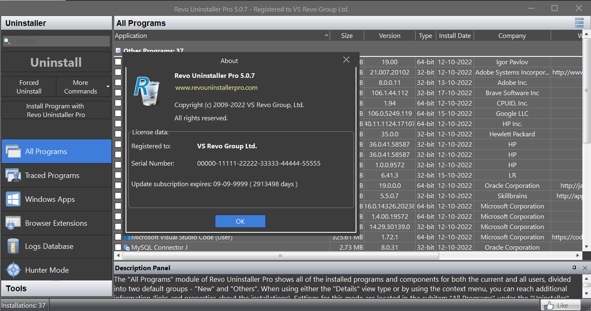Click the MySQL Connector J program icon
The height and width of the screenshot is (311, 591).
126,248
